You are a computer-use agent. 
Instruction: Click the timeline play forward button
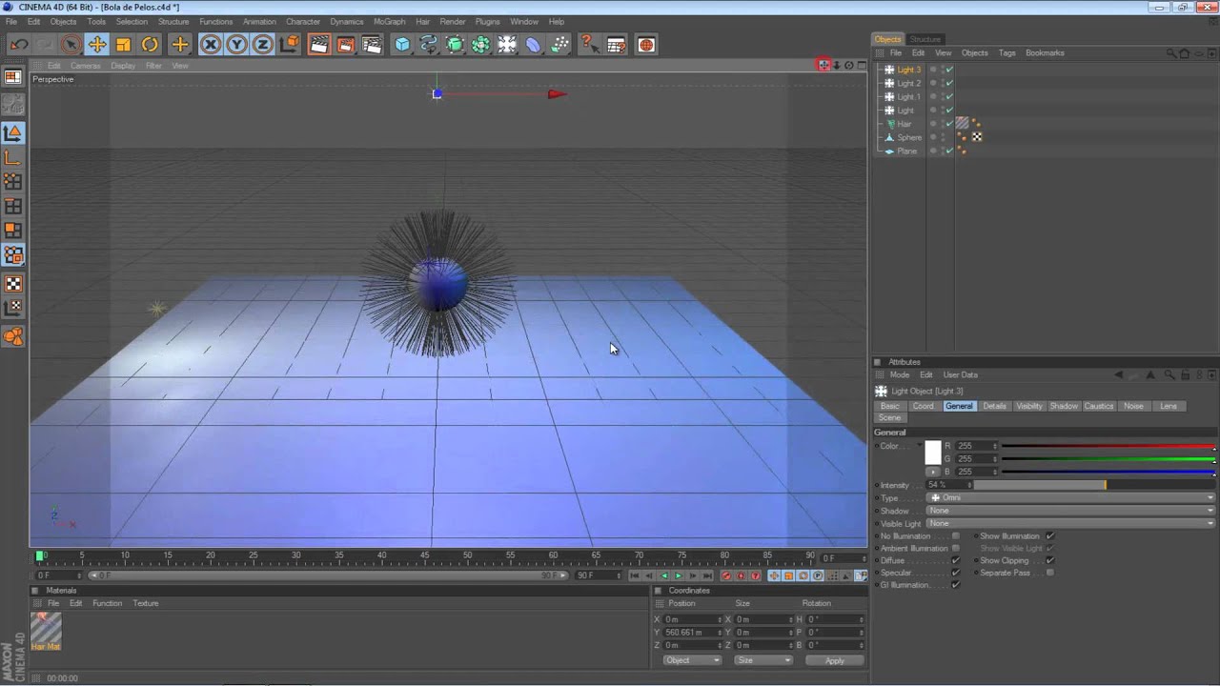[x=679, y=575]
